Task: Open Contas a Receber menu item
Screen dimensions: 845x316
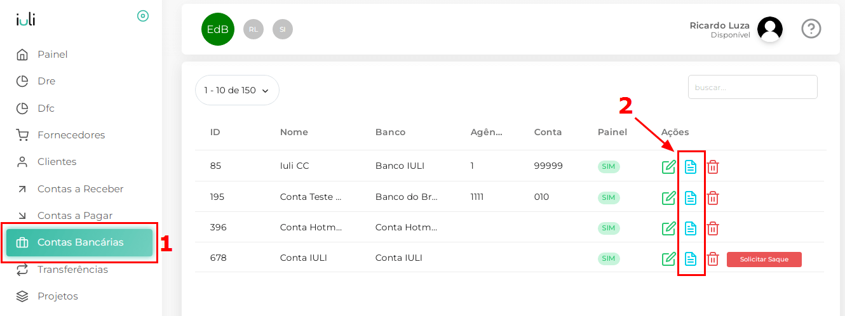Action: [80, 189]
